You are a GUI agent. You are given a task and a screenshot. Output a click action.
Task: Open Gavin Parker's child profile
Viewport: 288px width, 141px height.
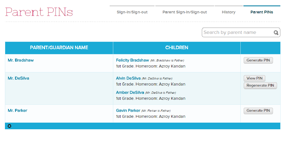[x=128, y=110]
